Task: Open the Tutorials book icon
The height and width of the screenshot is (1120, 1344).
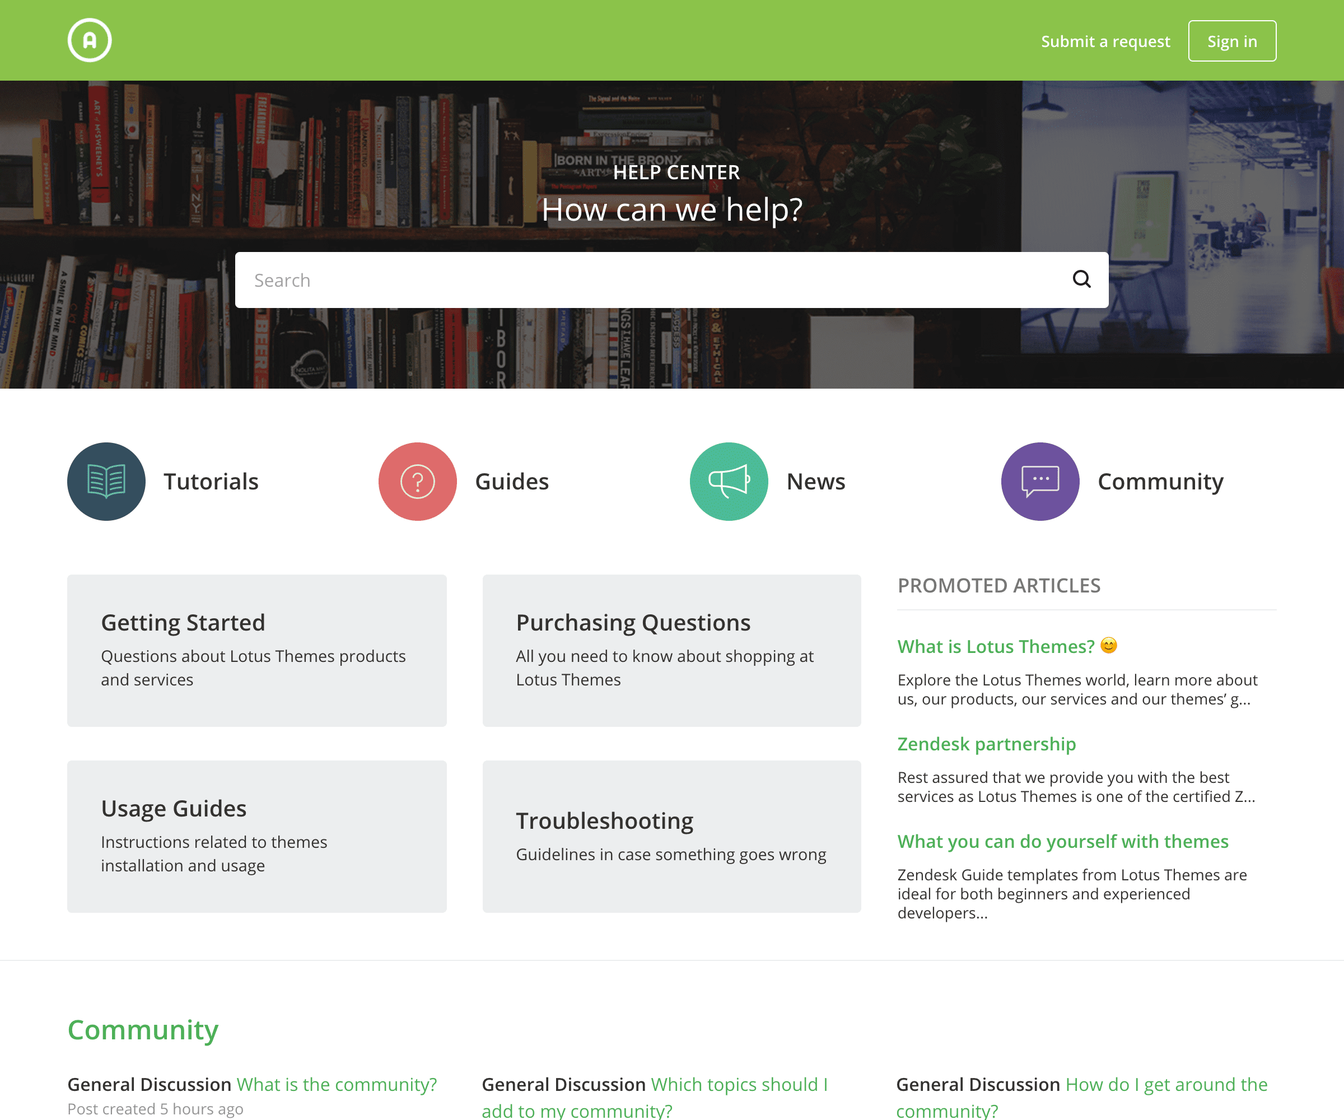Action: [x=106, y=481]
